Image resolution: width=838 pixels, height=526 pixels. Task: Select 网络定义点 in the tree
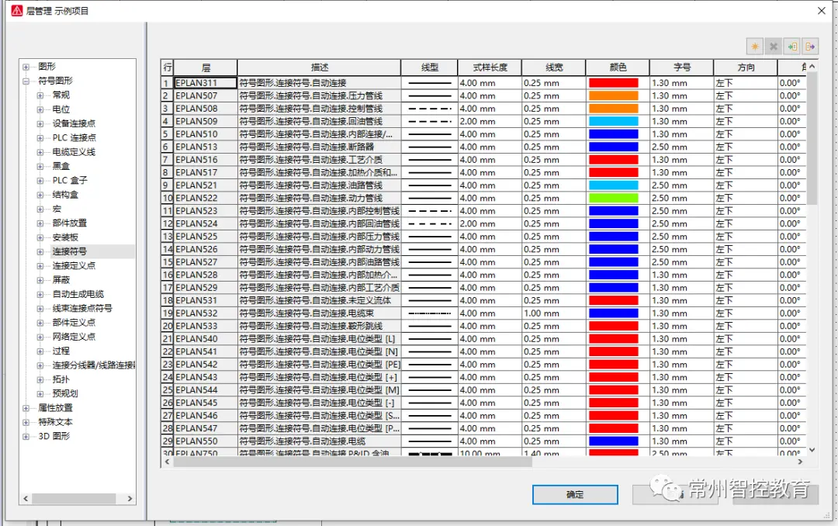pyautogui.click(x=74, y=337)
